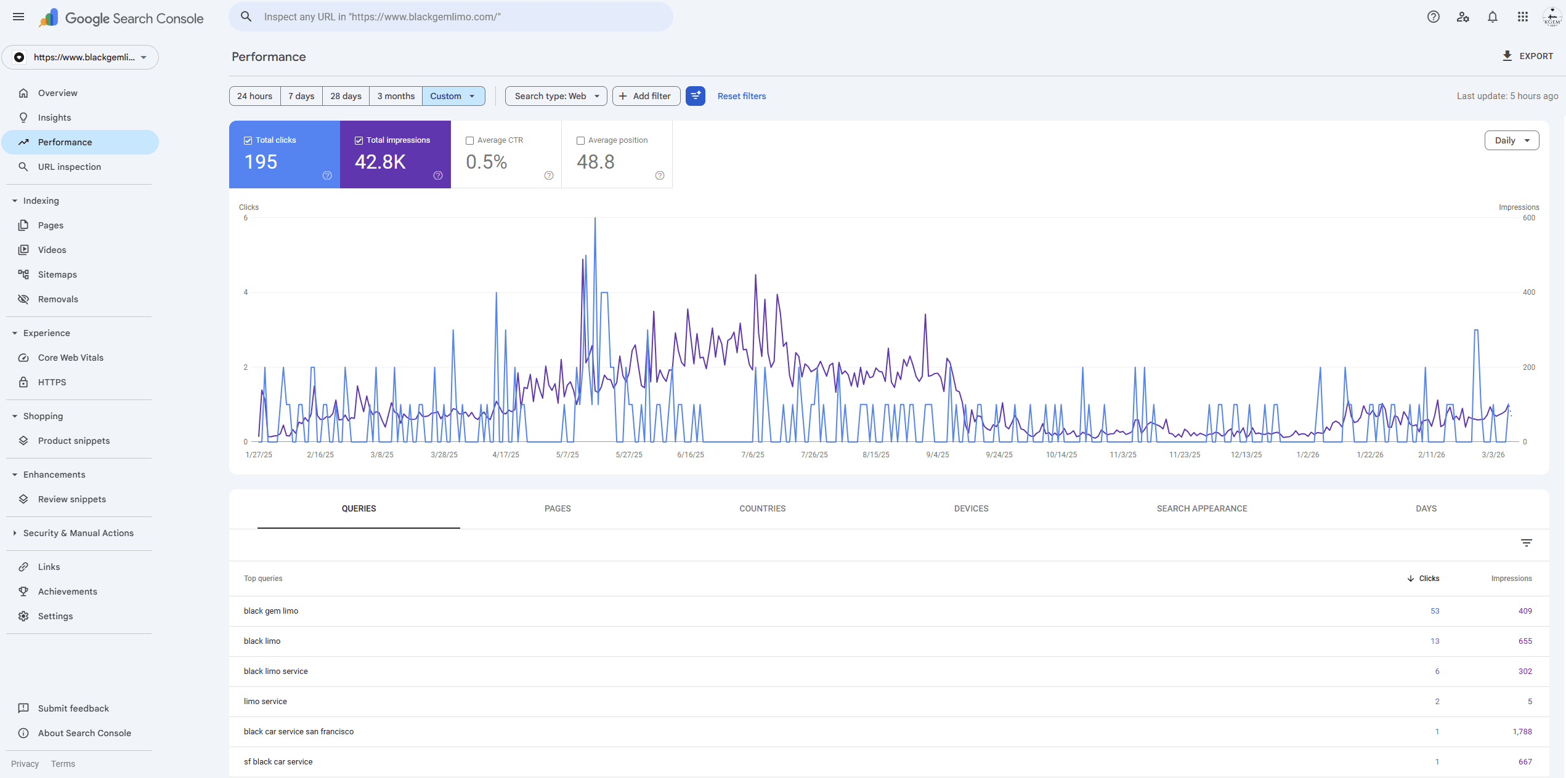Viewport: 1566px width, 778px height.
Task: Select URL inspection from the sidebar
Action: pos(68,166)
